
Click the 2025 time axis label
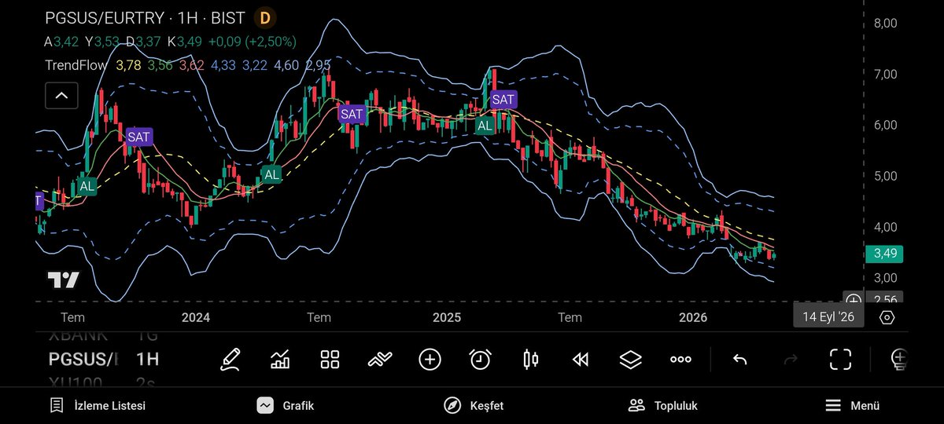pyautogui.click(x=446, y=317)
